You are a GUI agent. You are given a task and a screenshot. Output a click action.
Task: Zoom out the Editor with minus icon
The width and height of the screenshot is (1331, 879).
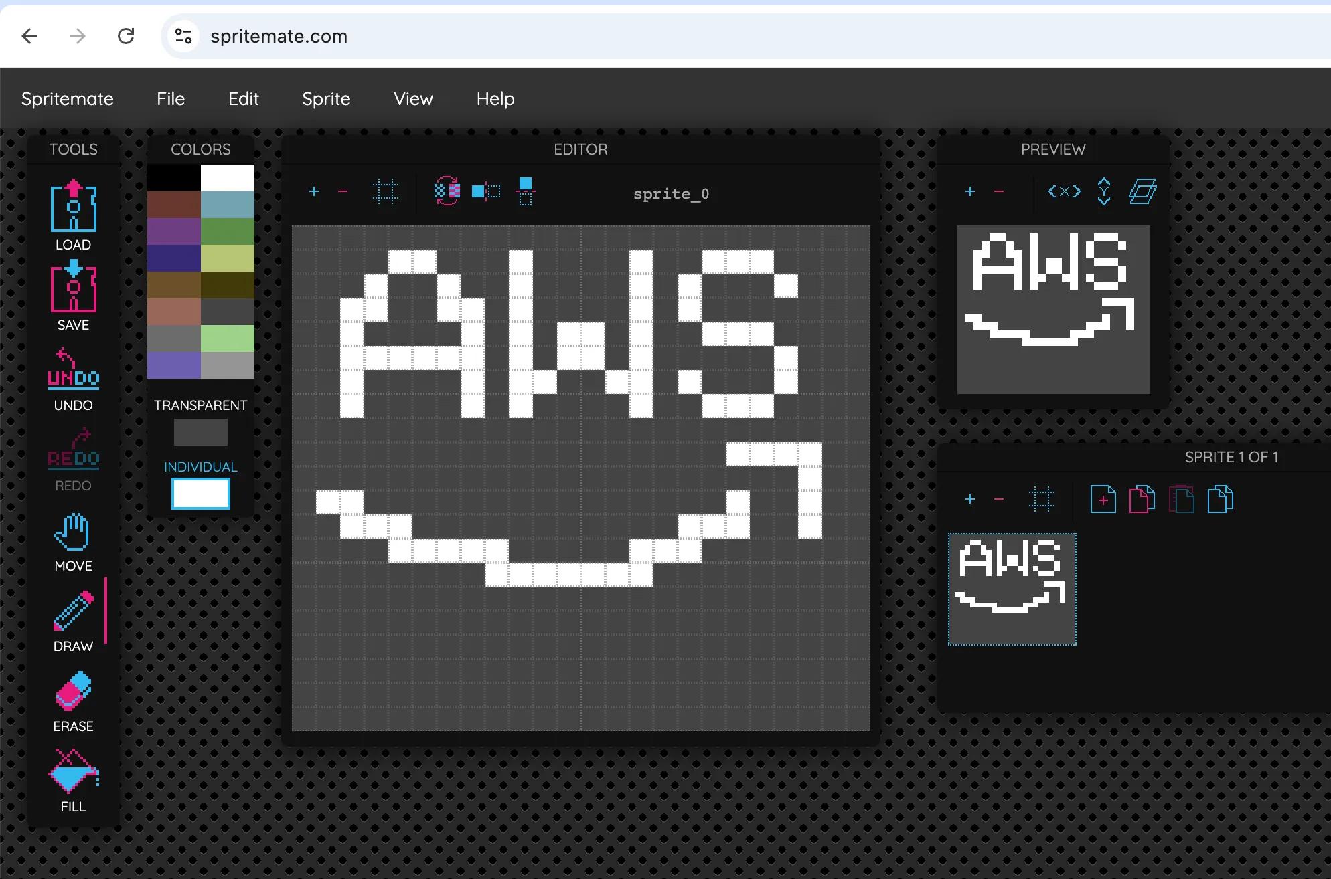tap(343, 192)
